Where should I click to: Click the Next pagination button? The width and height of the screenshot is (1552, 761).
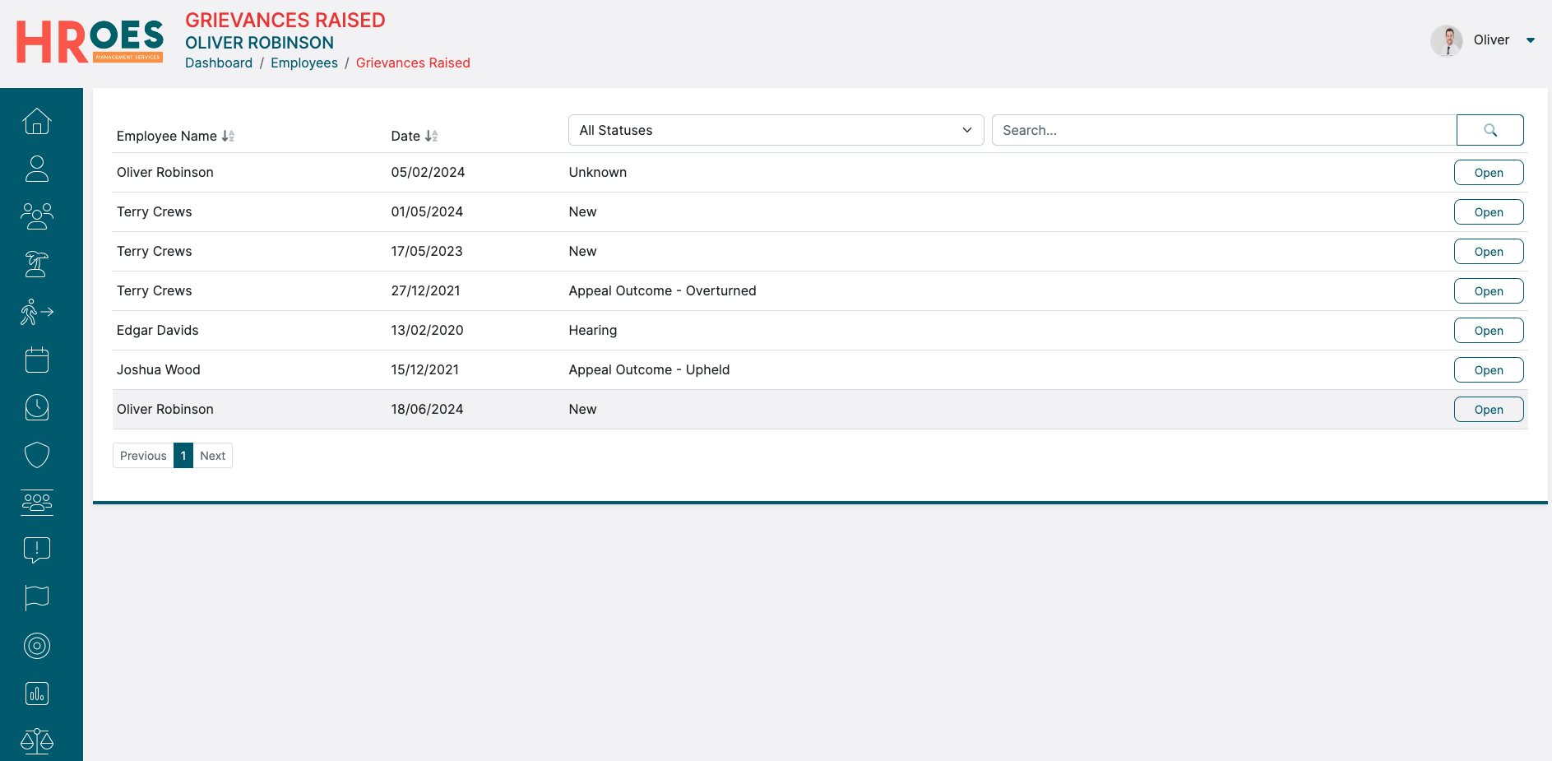tap(212, 456)
